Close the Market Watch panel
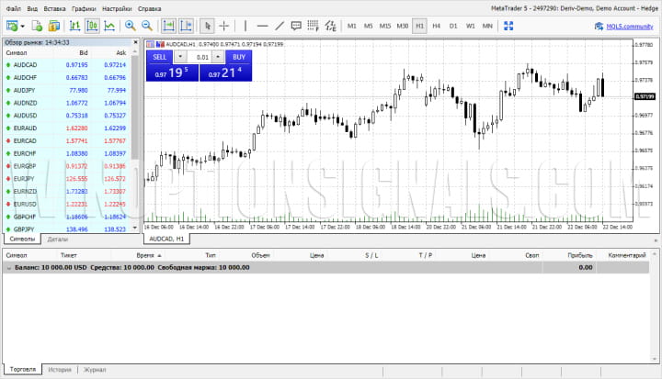Screen dimensions: 662x379 (x=135, y=42)
